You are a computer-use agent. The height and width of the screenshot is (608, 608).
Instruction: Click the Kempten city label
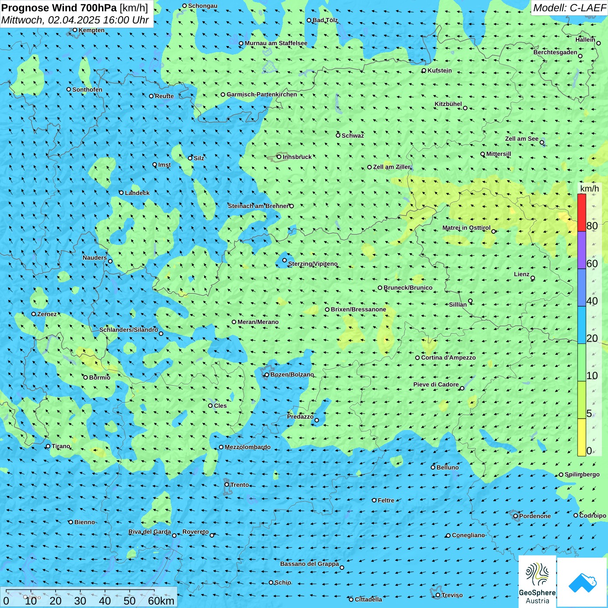point(91,30)
